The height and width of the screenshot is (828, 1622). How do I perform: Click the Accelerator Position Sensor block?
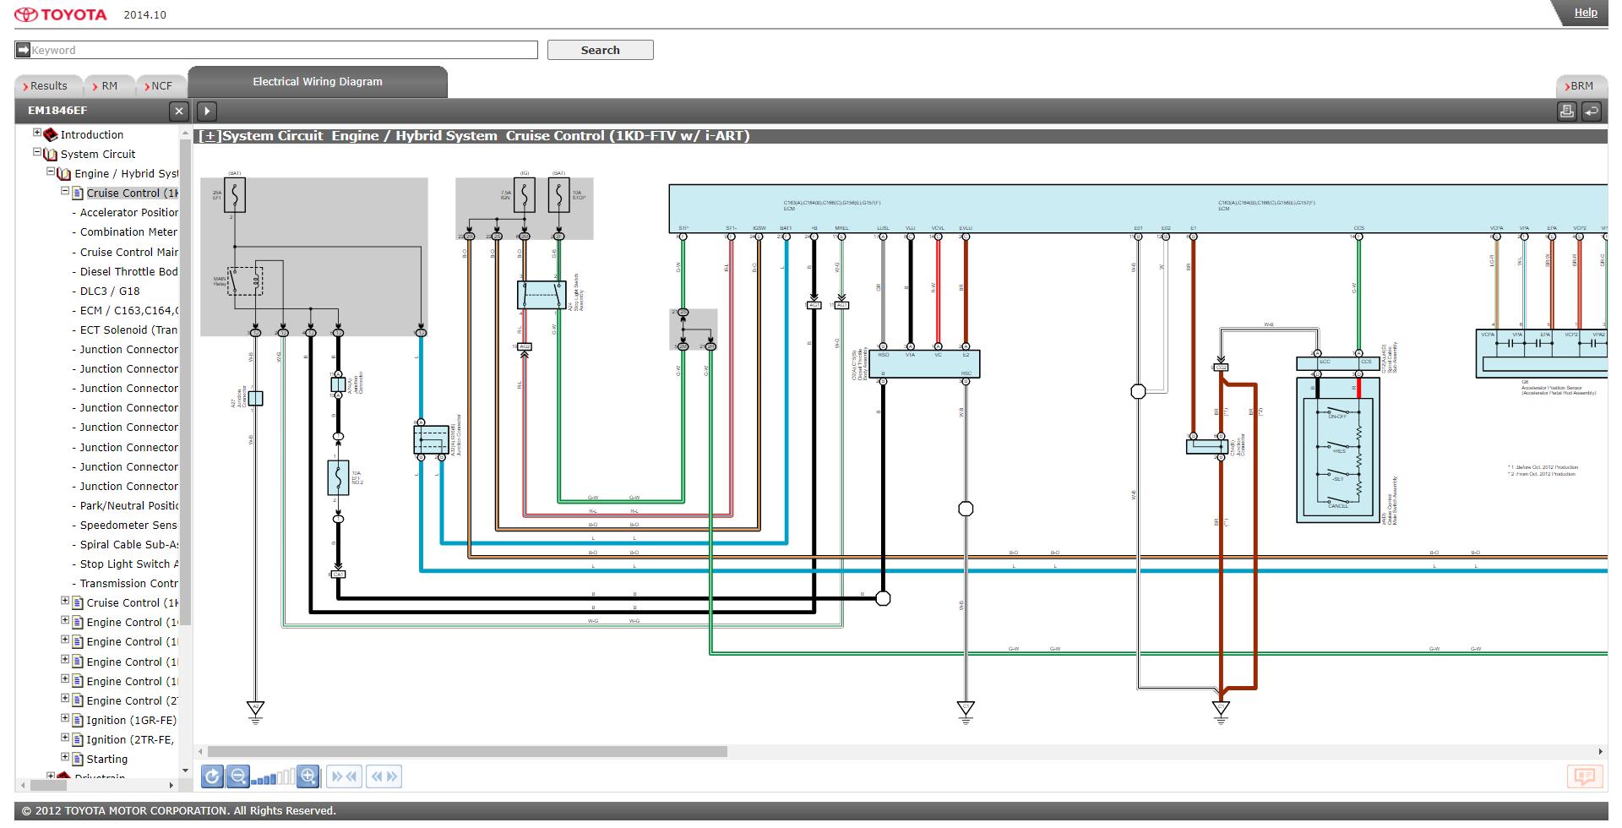coord(1542,352)
